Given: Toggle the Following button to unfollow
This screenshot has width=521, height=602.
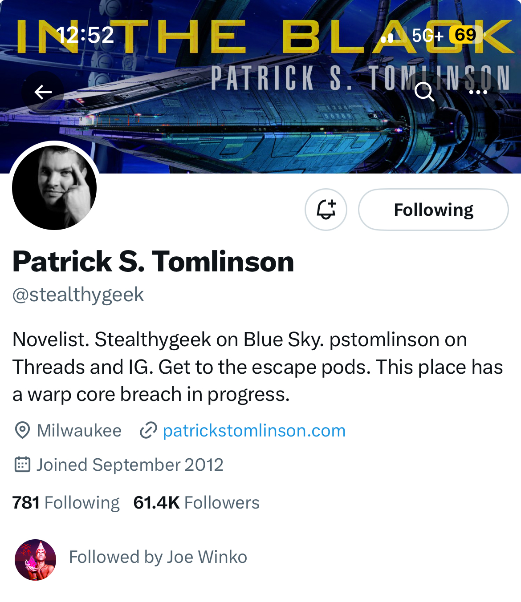Looking at the screenshot, I should (433, 210).
